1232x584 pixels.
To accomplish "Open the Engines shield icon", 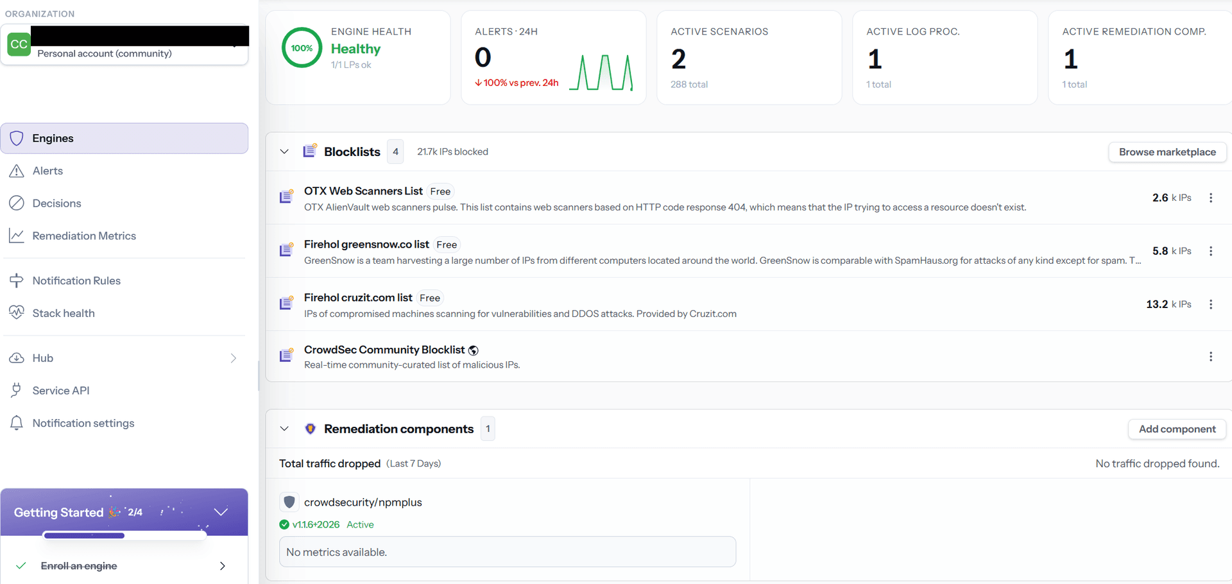I will click(x=17, y=138).
